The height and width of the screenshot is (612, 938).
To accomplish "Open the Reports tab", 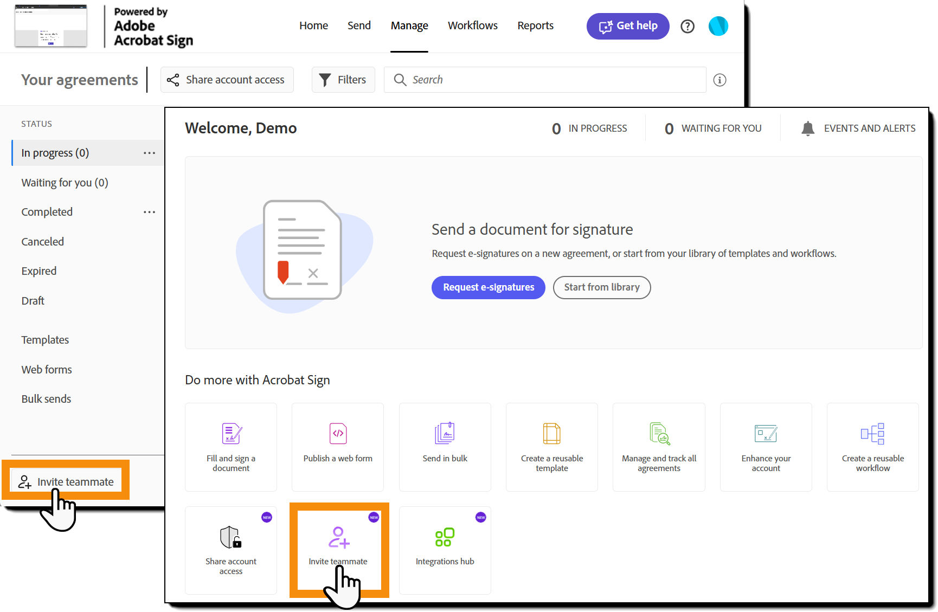I will tap(535, 25).
